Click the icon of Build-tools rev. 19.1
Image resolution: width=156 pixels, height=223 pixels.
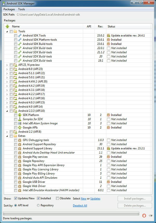tap(20, 61)
